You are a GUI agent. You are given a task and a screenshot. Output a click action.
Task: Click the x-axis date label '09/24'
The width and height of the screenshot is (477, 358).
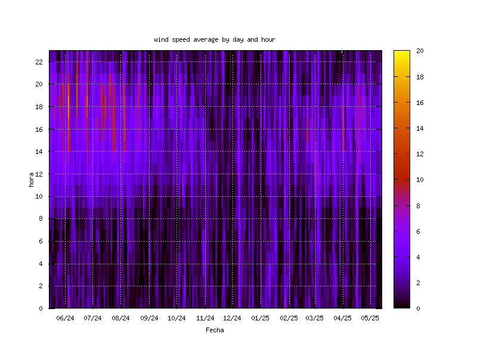pyautogui.click(x=149, y=318)
